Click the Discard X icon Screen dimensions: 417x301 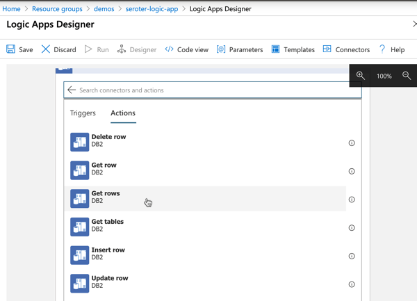(46, 49)
